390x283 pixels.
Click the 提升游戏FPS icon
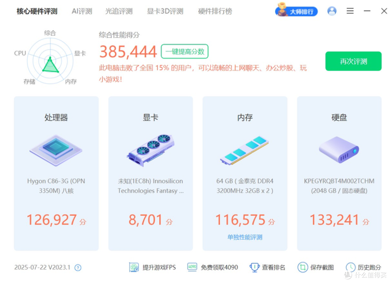tap(134, 267)
